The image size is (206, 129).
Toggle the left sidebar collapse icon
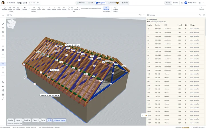coord(3,15)
